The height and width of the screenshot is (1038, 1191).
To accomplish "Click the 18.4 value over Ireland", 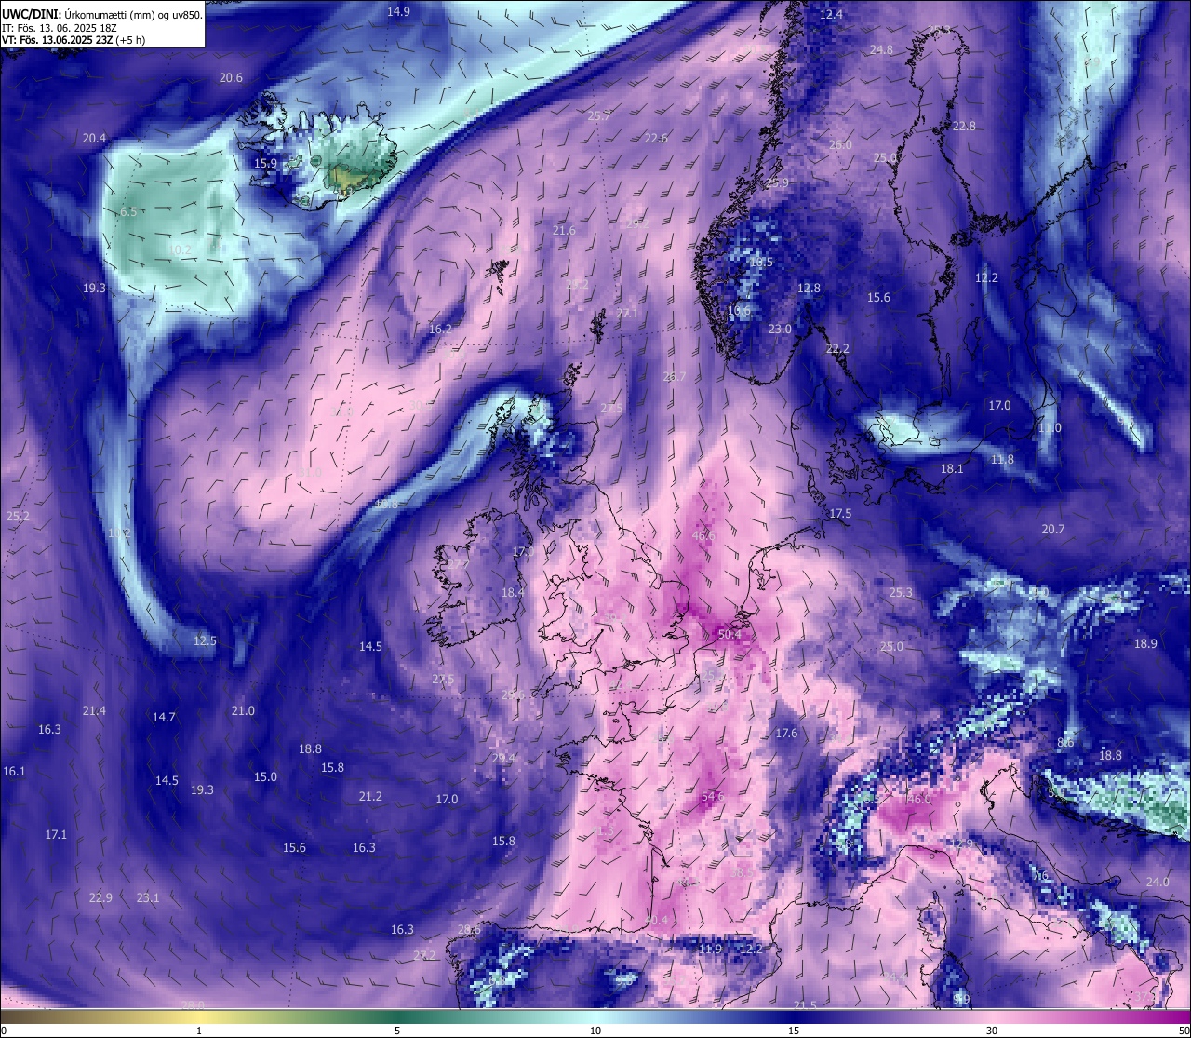I will 513,592.
